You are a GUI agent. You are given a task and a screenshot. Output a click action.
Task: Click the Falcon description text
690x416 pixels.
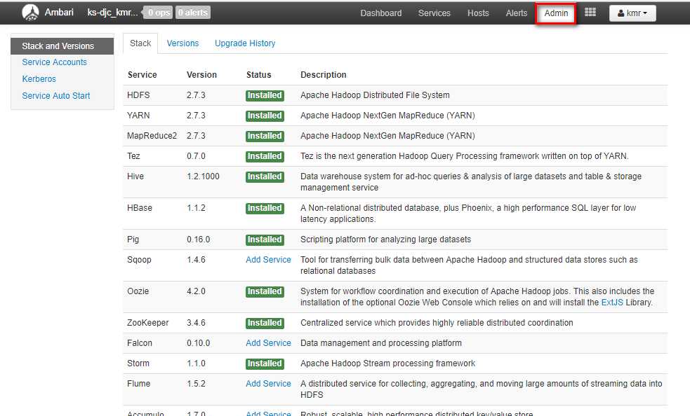(x=381, y=343)
